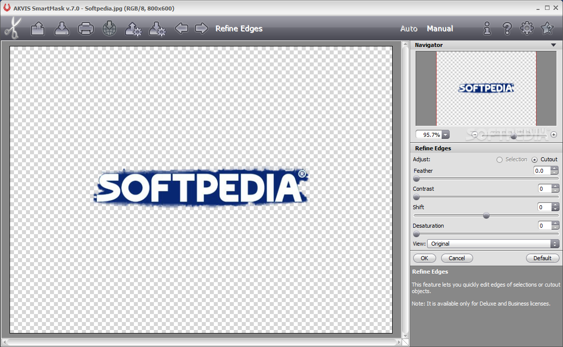Click the Adjust: label
This screenshot has height=347, width=563.
click(422, 159)
